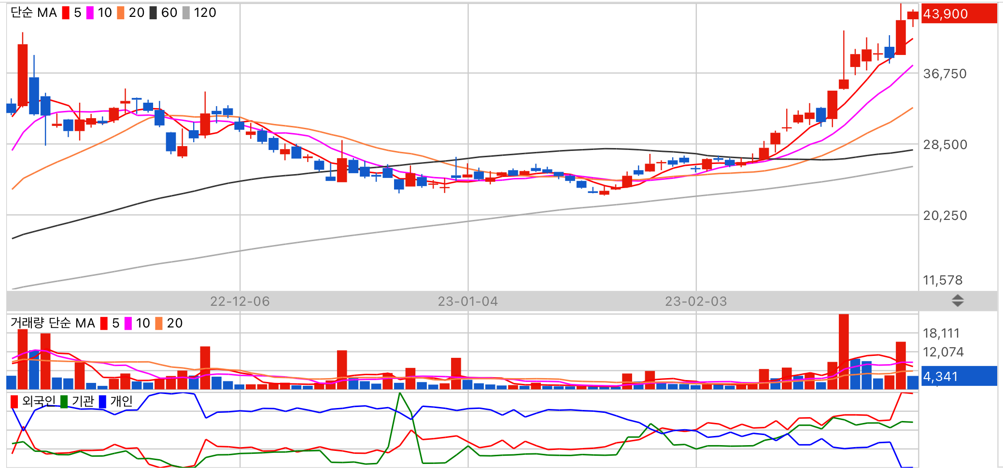Click the black MA 60 legend swatch
This screenshot has width=1003, height=476.
(x=153, y=13)
